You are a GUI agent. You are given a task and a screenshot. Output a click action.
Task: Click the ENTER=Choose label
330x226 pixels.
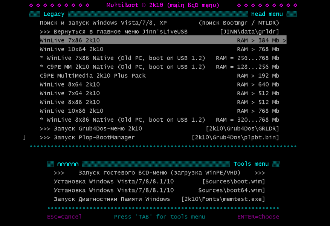[258, 217]
